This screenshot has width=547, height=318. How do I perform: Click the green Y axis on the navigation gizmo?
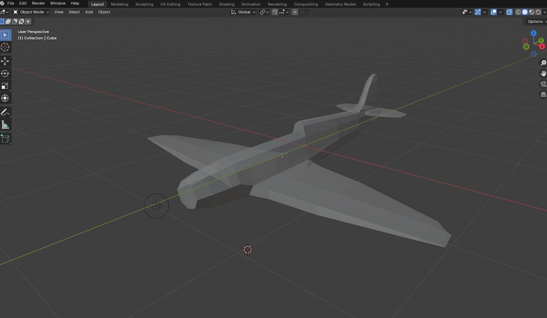pyautogui.click(x=540, y=41)
